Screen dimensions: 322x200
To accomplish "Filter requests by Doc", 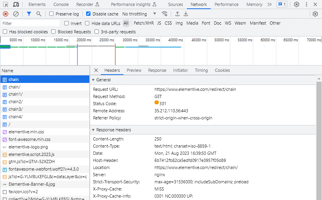I will [x=218, y=23].
